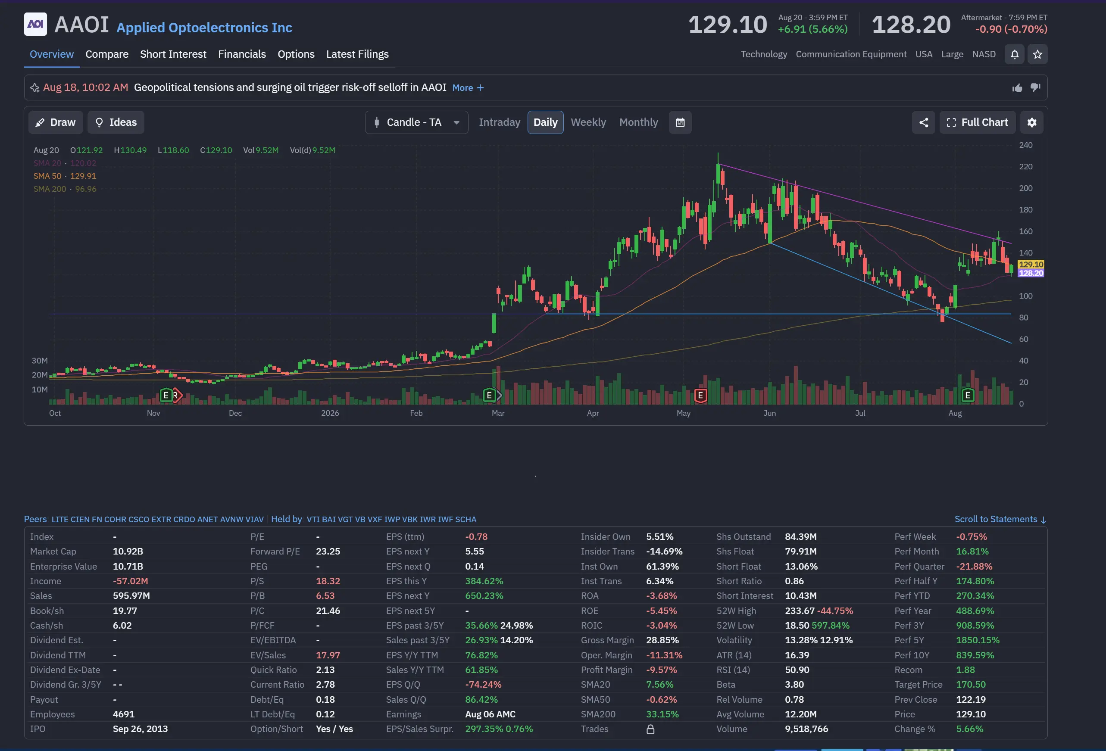Open the Ideas lightbulb button
The height and width of the screenshot is (751, 1106).
coord(116,122)
